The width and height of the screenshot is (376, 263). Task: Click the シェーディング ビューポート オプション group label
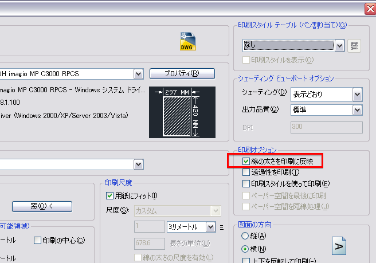click(x=286, y=78)
